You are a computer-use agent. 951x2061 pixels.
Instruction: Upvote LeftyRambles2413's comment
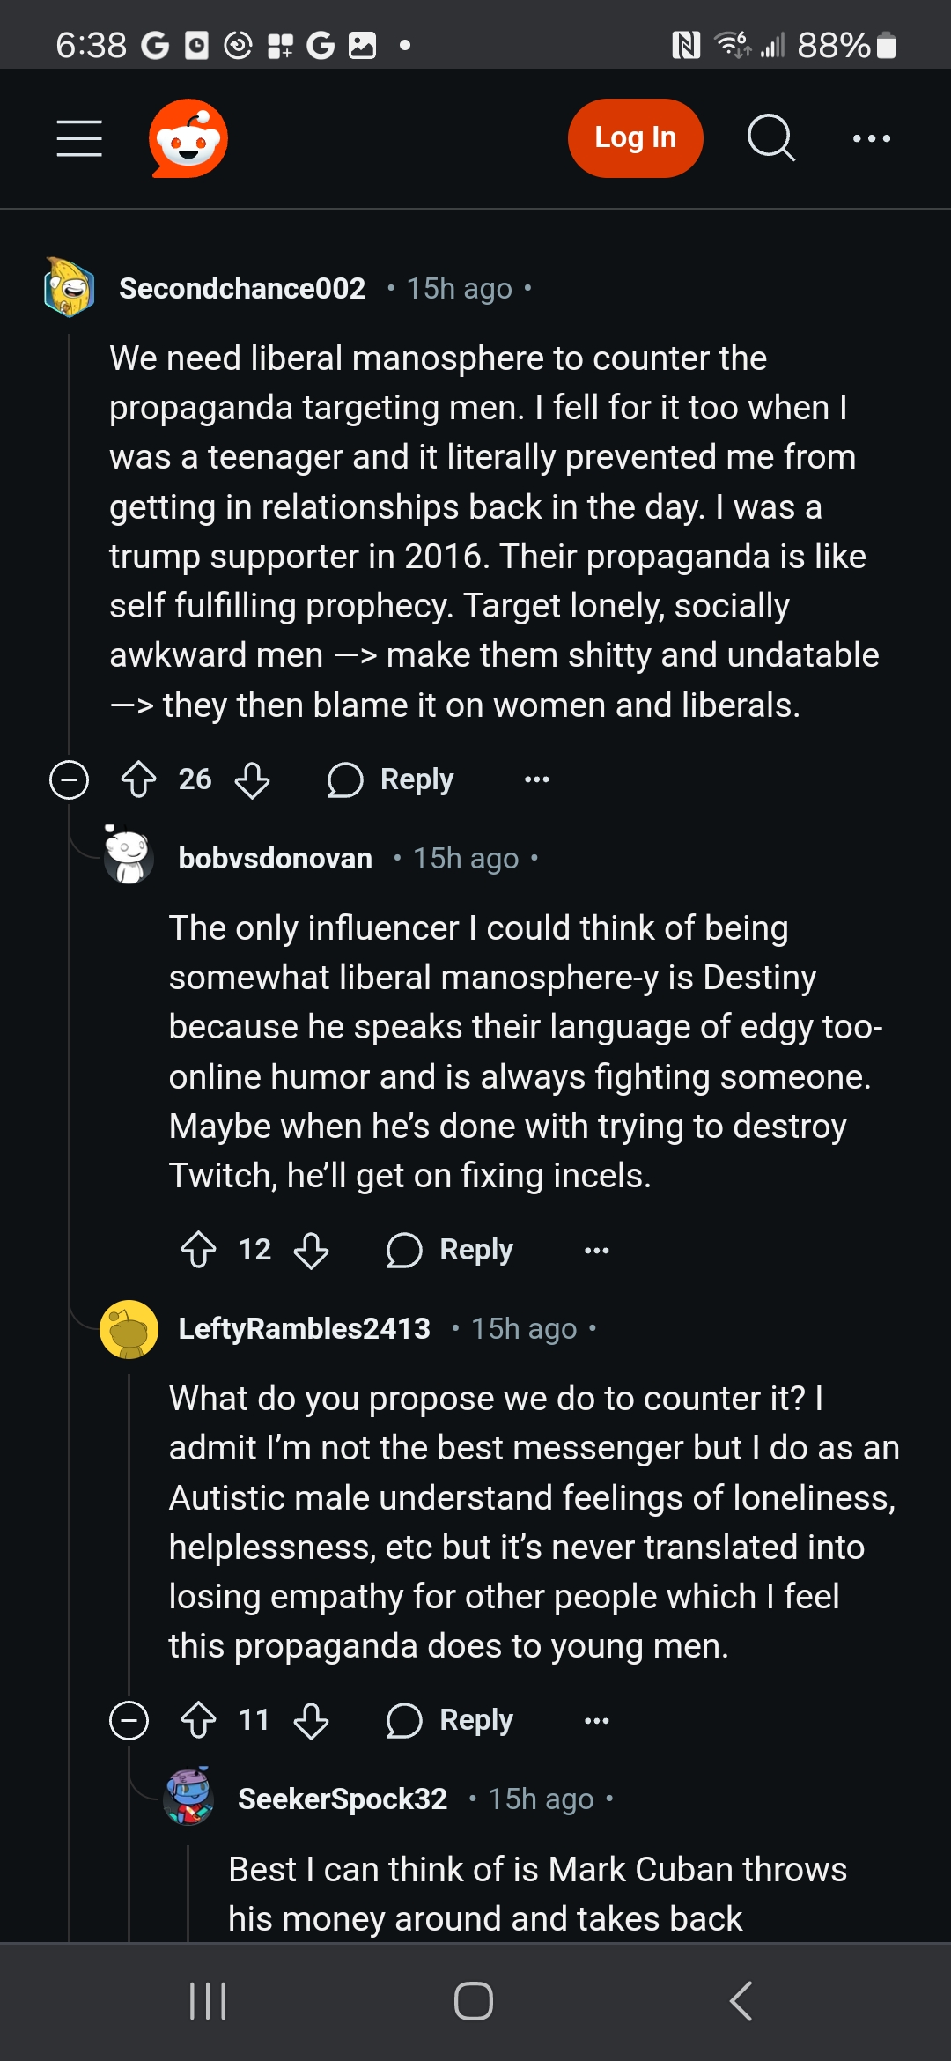tap(198, 1720)
